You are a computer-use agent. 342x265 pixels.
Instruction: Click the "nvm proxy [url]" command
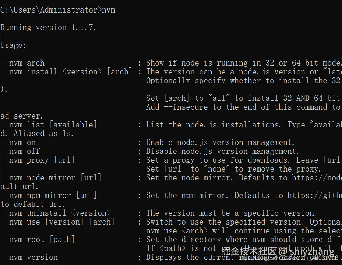(42, 160)
